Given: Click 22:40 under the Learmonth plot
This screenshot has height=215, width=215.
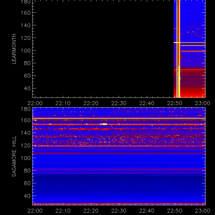Looking at the screenshot, I should tap(147, 103).
